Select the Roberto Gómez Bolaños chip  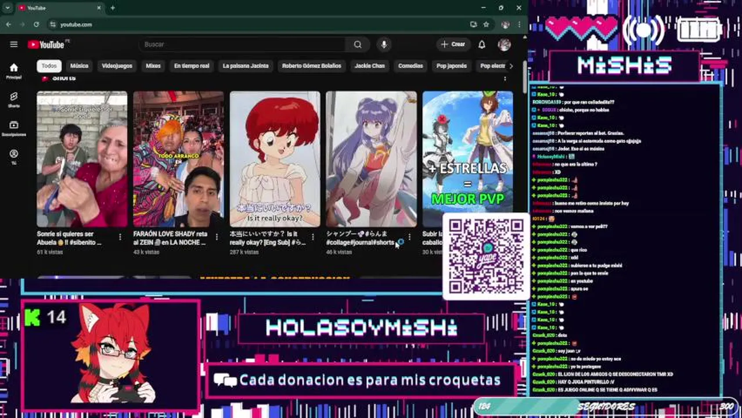coord(312,66)
